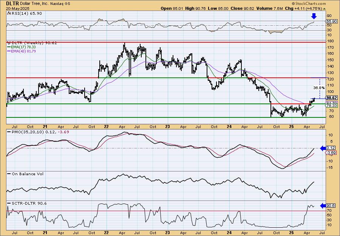Click the "High 90.76" value

(x=195, y=8)
